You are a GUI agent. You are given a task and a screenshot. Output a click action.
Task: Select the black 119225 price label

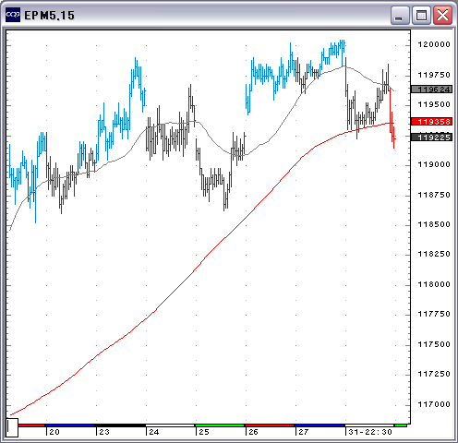432,138
